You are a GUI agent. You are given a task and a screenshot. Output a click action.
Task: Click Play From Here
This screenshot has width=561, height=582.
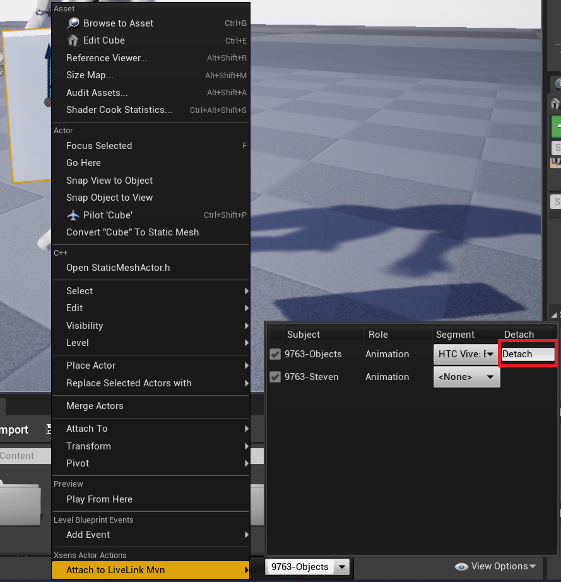(x=98, y=499)
